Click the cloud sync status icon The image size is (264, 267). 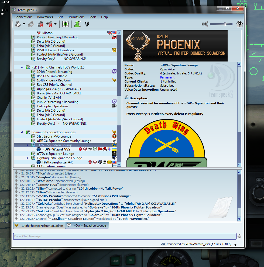click(x=163, y=244)
